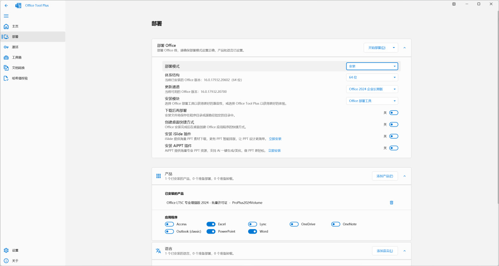Click the info icon for 关于
The image size is (499, 266).
pos(6,260)
